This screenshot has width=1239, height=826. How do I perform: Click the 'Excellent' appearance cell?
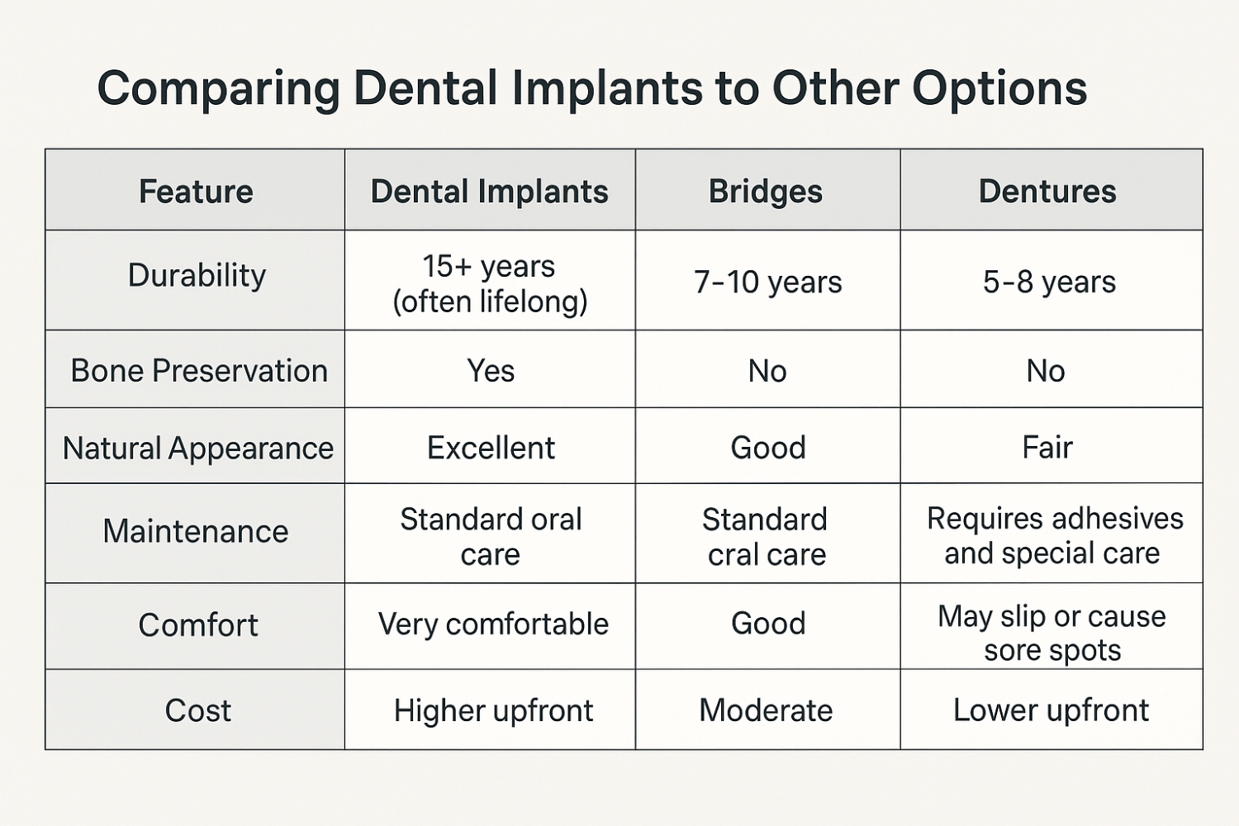(x=491, y=448)
